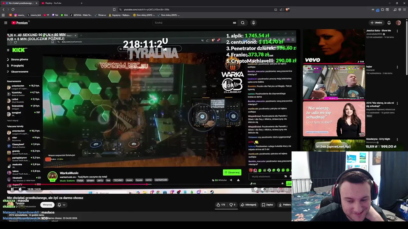This screenshot has height=229, width=408.
Task: Click the Brave shields lion icon
Action: tap(287, 10)
